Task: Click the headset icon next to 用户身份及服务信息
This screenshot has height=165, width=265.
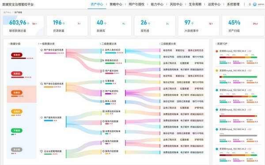Action: 42,84
